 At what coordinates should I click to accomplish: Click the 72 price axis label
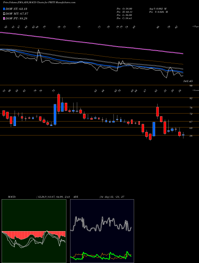191,114
